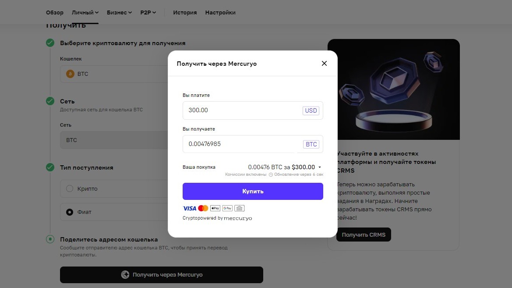Click step indicator beside Поделитесь адресом кошелька
512x288 pixels.
coord(50,239)
